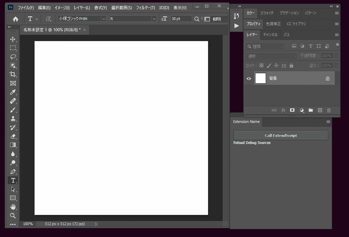
Task: Select the Rectangular Marquee tool
Action: [13, 48]
